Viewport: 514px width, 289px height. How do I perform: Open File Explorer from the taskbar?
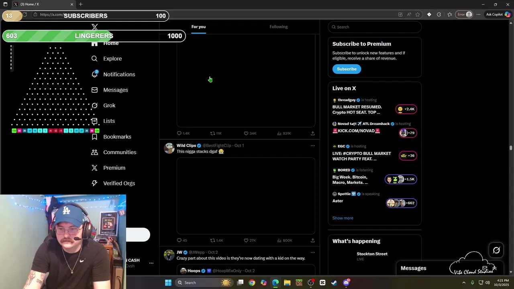coord(287,283)
